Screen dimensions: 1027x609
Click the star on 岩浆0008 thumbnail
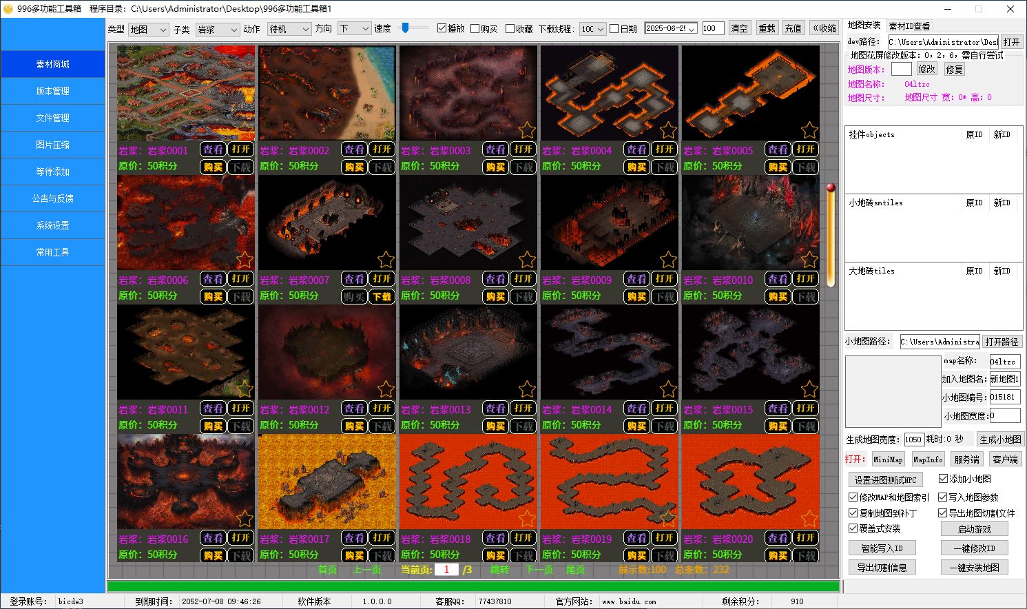(527, 260)
